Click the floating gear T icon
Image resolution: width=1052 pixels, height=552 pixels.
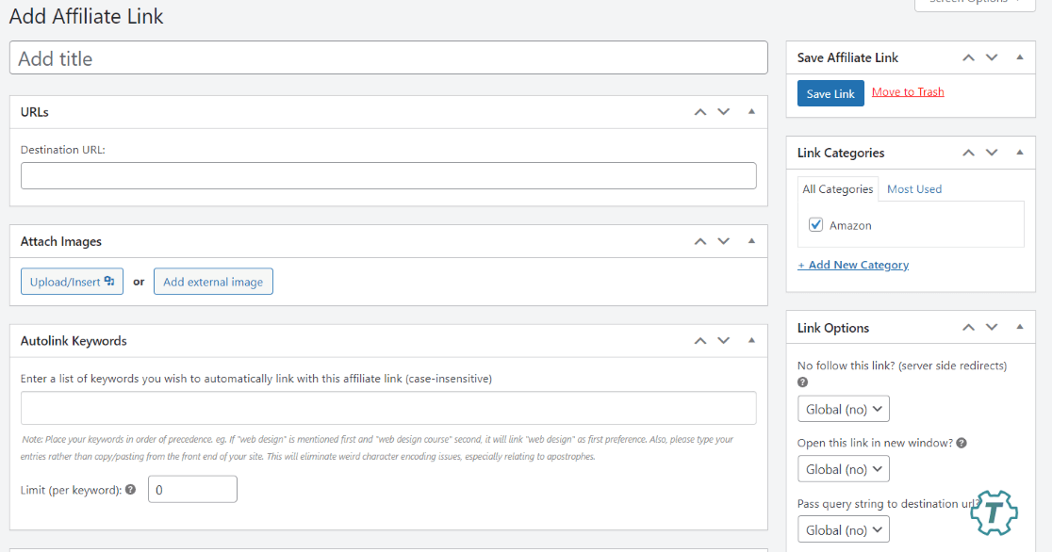click(x=994, y=512)
